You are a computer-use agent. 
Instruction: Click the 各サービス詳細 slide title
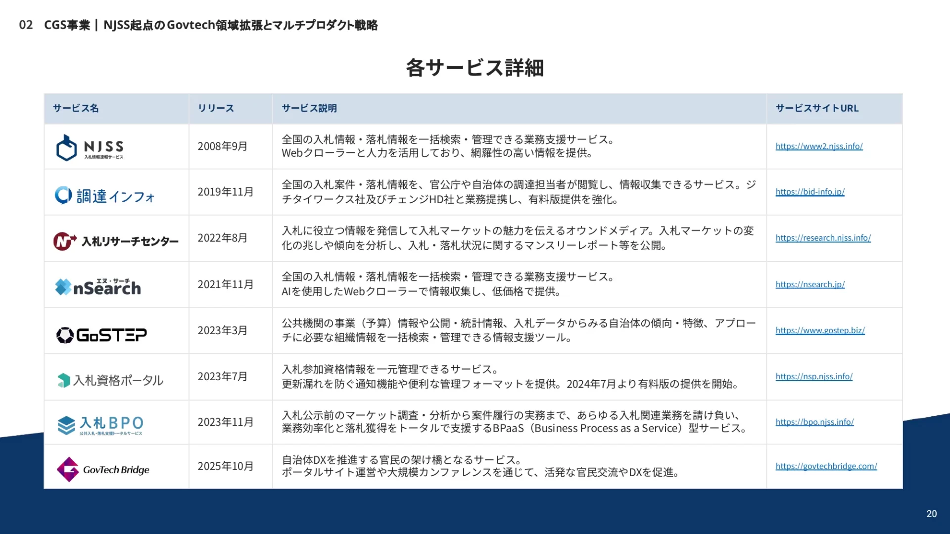(x=475, y=68)
